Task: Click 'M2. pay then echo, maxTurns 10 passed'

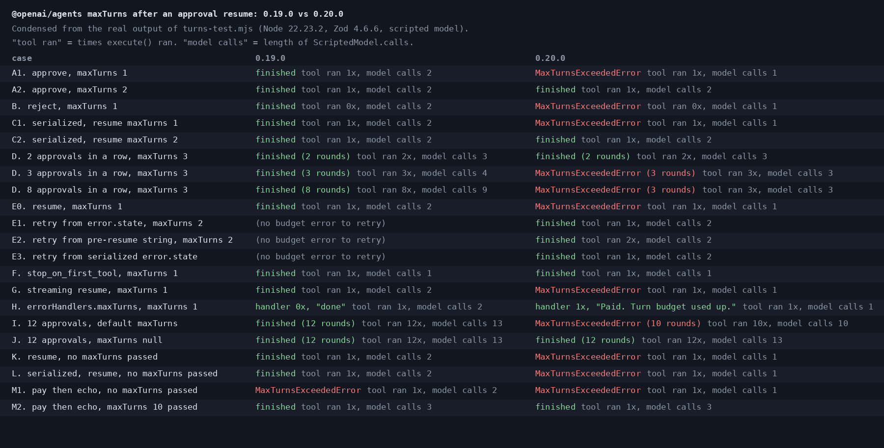Action: (x=105, y=407)
